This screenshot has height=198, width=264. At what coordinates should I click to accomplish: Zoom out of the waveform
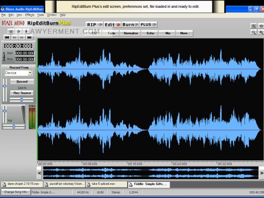[x=254, y=32]
